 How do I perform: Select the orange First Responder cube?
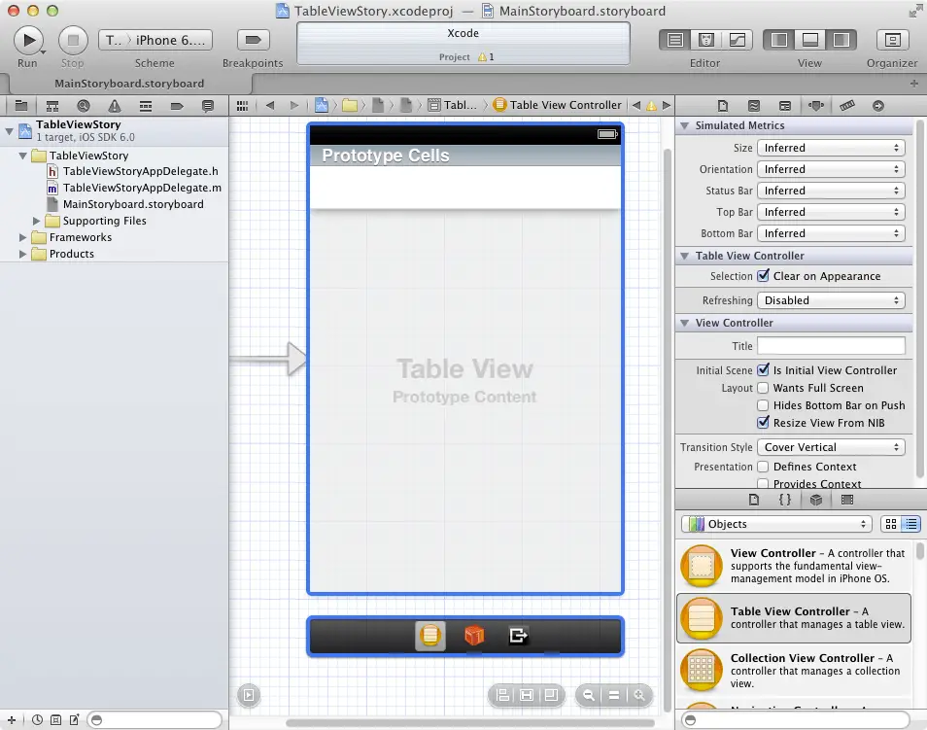tap(473, 635)
